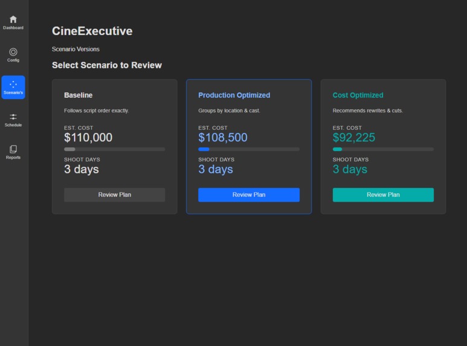Click the 'Select Scenario to Review' heading

106,65
